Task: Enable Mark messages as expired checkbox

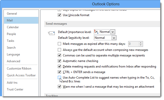Action: (59, 44)
